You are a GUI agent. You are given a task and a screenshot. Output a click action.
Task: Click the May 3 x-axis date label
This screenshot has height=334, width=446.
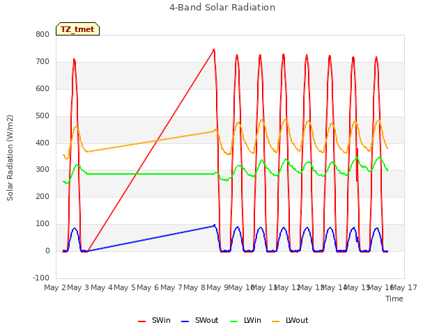(x=78, y=287)
